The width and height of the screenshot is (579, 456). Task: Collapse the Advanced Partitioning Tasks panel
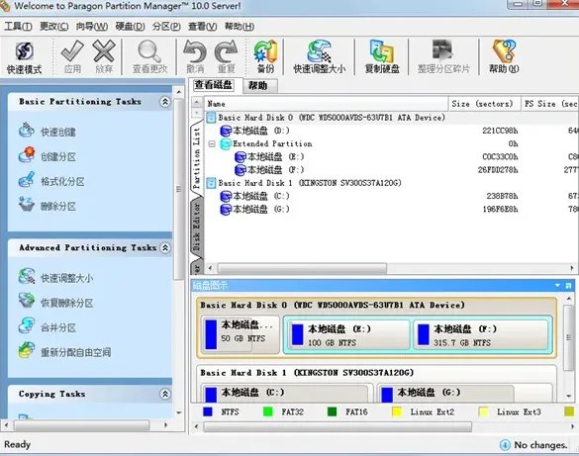coord(165,247)
